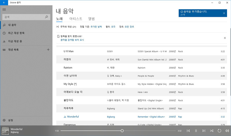Click artist Bigbang in 하루하루 row
The image size is (231, 136).
(x=111, y=109)
